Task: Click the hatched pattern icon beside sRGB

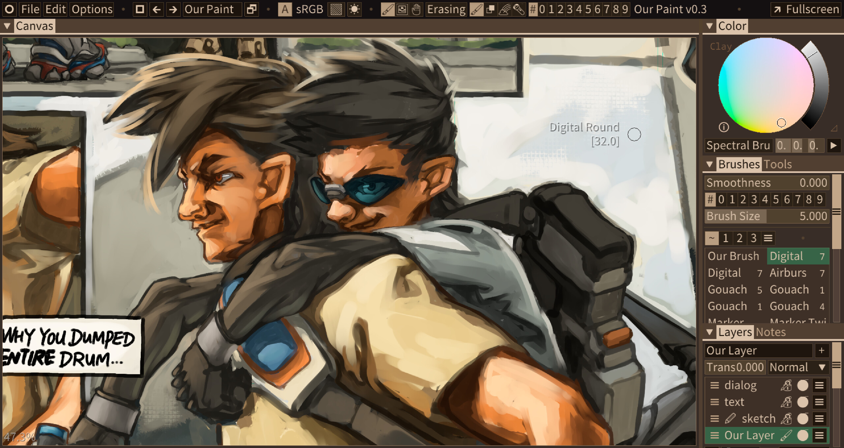Action: (x=336, y=9)
